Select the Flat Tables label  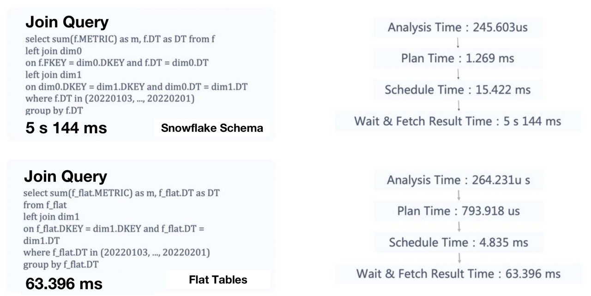tap(218, 279)
